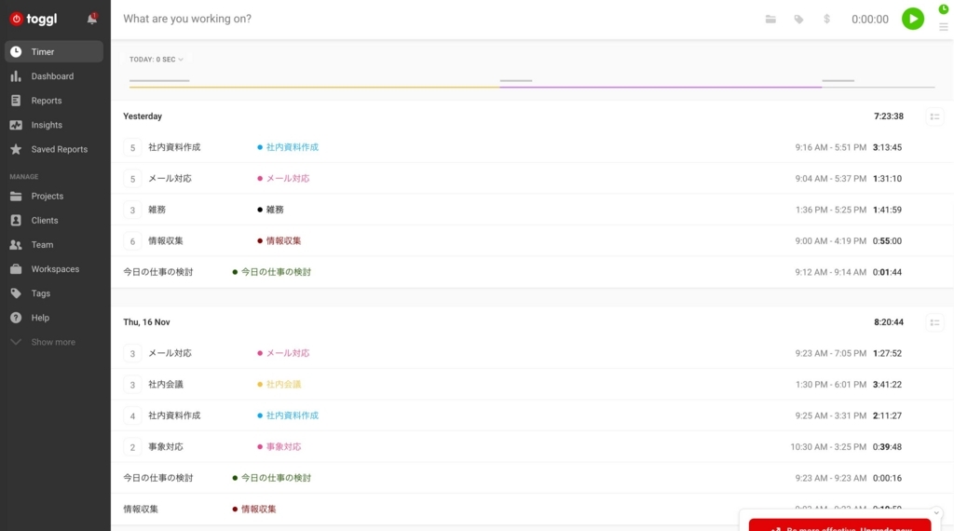Open the Timer menu item
The width and height of the screenshot is (954, 531).
click(x=54, y=51)
